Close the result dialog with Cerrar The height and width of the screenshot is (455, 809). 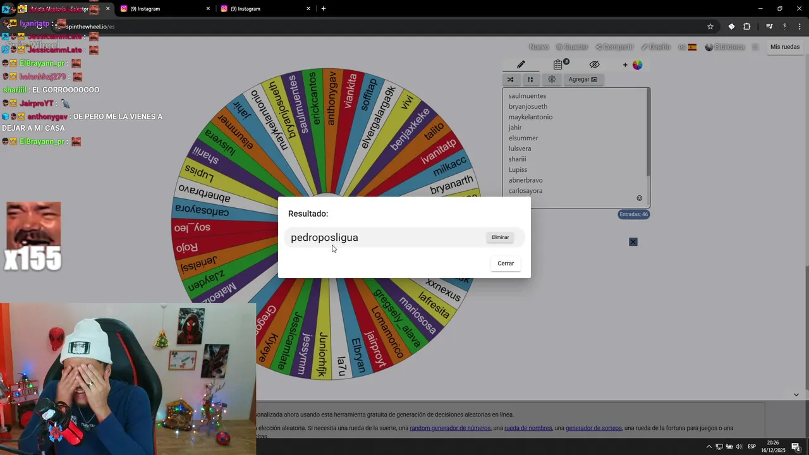[x=506, y=264]
